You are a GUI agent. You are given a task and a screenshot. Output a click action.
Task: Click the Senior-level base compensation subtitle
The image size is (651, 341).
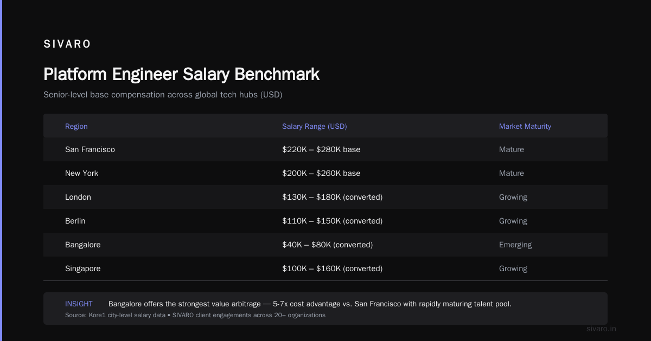163,95
